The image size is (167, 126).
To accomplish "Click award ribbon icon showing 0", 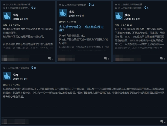I will pyautogui.click(x=32, y=68).
